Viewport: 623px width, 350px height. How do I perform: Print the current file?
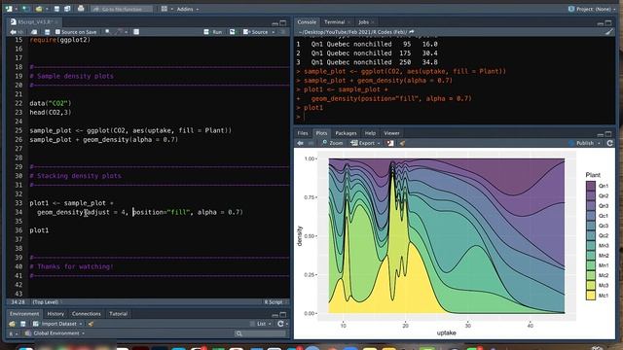pos(81,9)
